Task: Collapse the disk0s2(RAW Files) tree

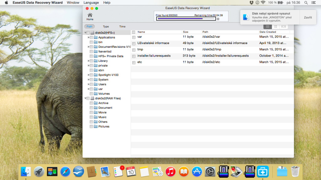Action: coord(85,98)
